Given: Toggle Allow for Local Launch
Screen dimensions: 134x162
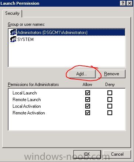Looking at the screenshot, I should (87, 93).
